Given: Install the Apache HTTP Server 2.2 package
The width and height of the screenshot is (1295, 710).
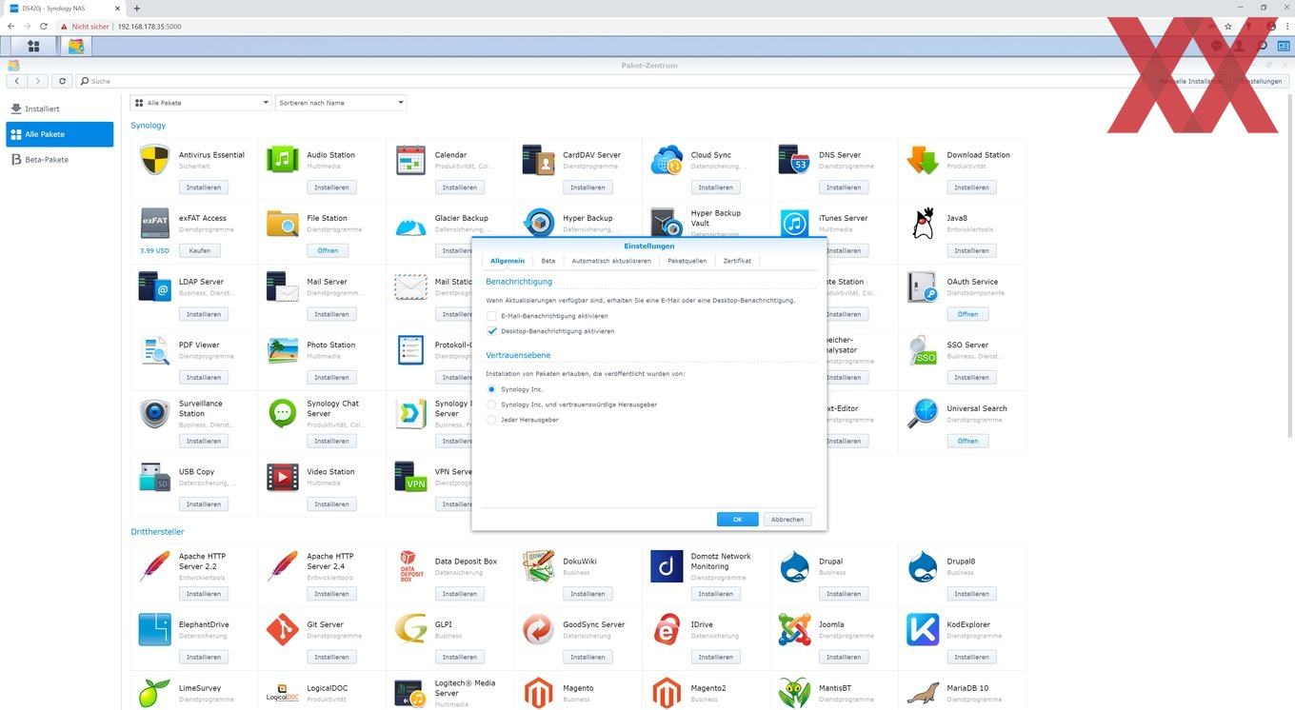Looking at the screenshot, I should (x=204, y=594).
